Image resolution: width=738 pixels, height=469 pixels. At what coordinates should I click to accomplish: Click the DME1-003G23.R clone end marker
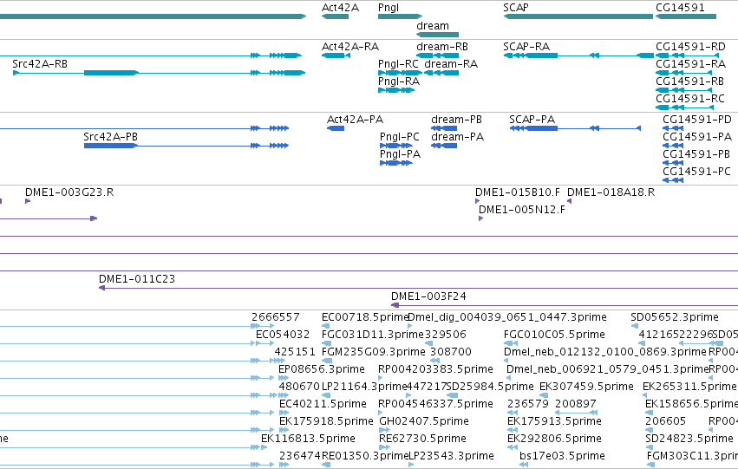[28, 201]
